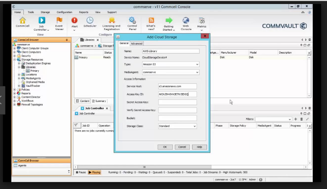327x189 pixels.
Task: Switch to the Advanced tab
Action: coord(136,44)
